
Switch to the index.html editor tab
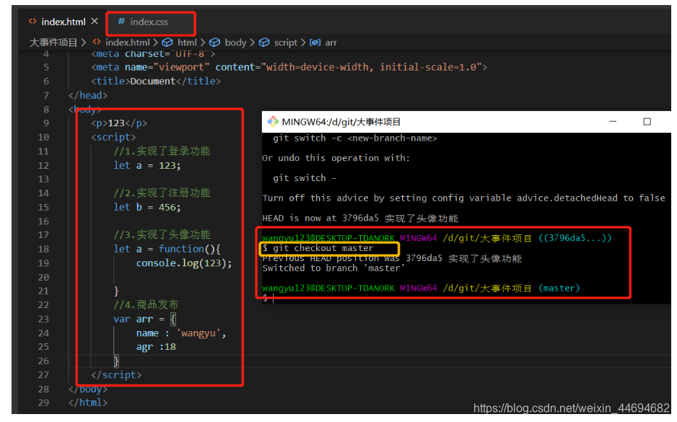63,22
